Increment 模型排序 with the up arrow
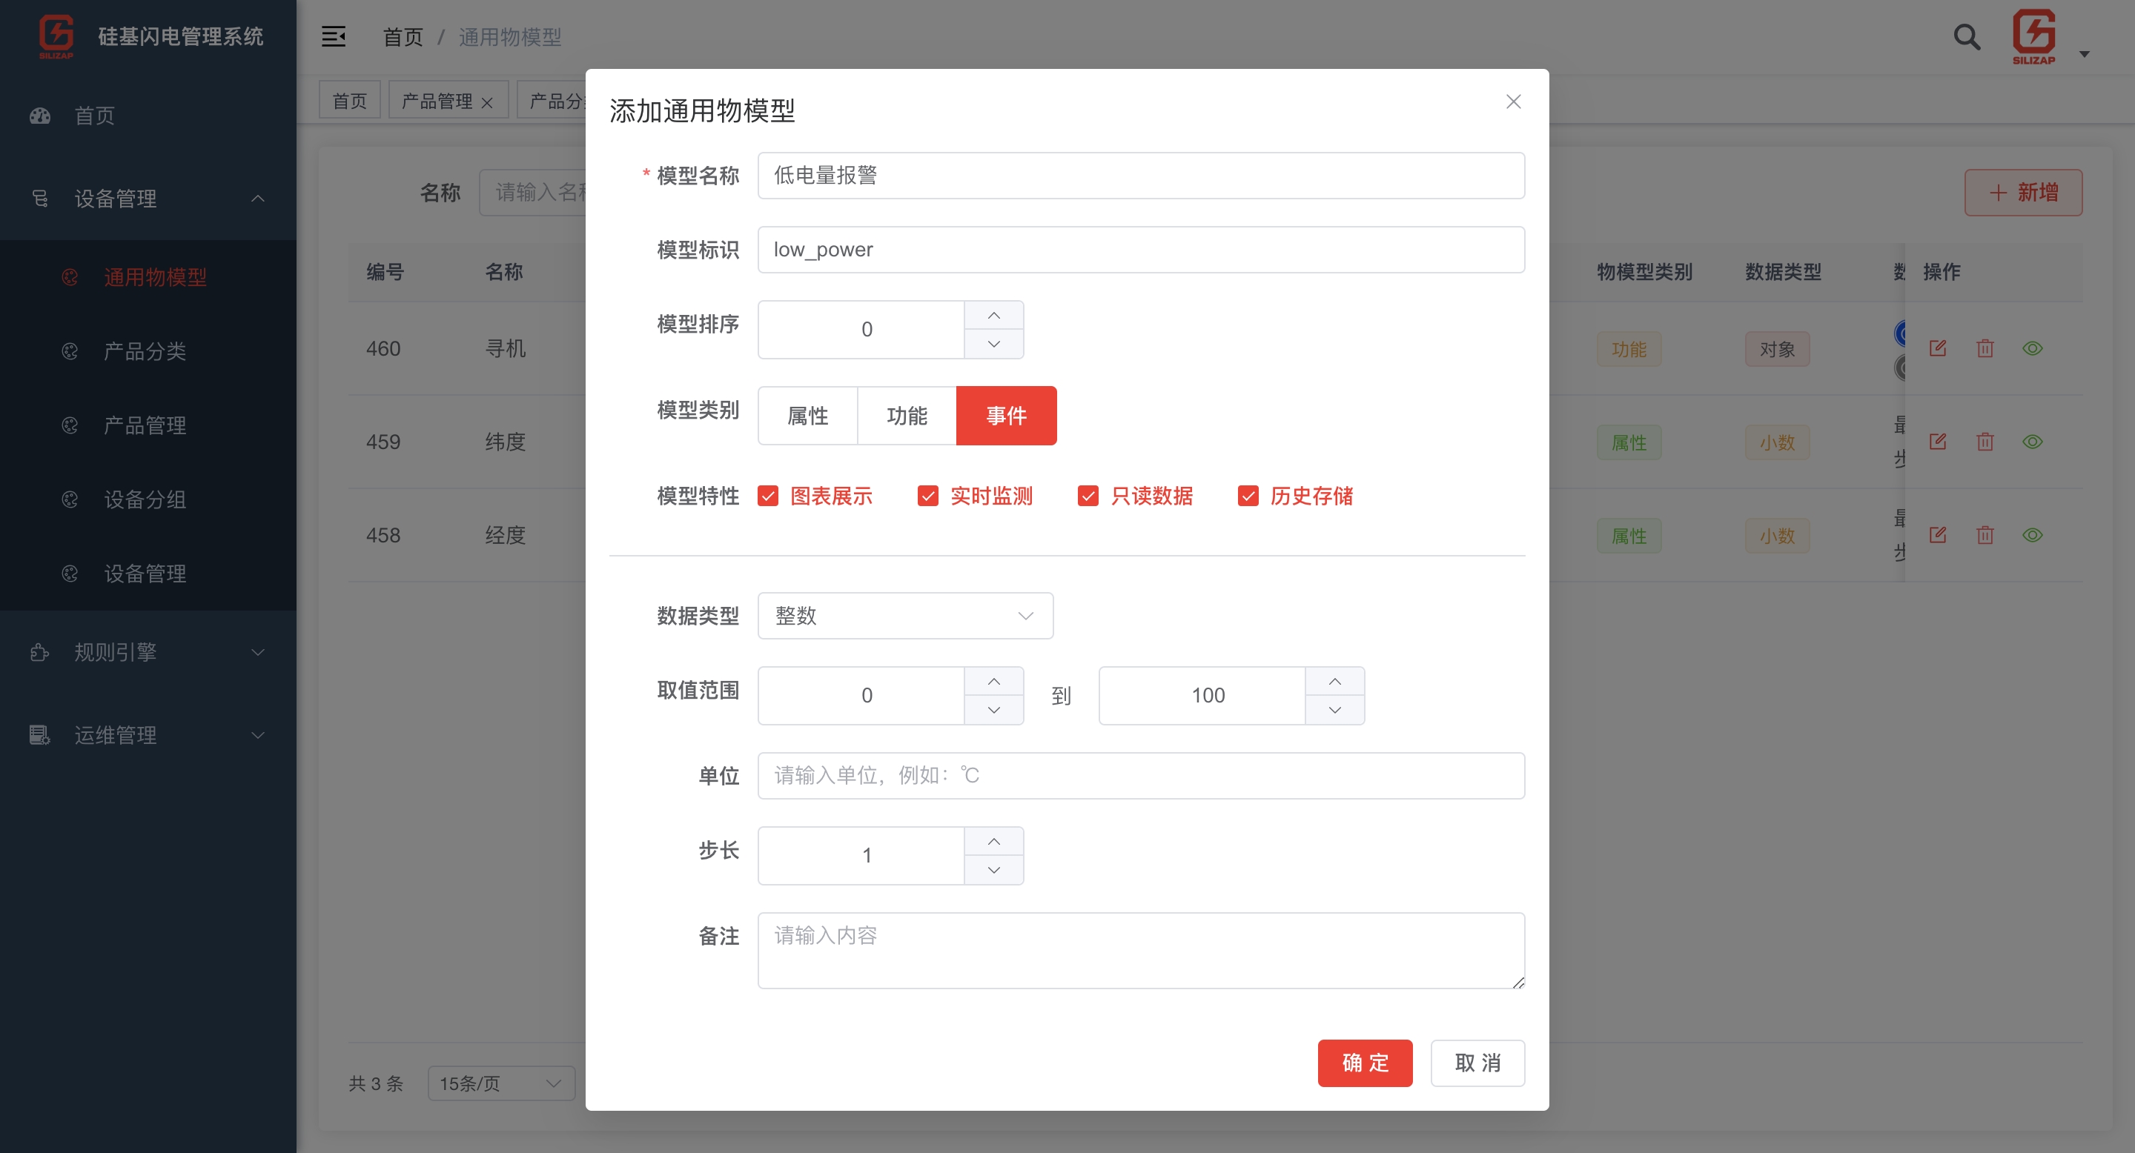Image resolution: width=2135 pixels, height=1153 pixels. [x=993, y=316]
